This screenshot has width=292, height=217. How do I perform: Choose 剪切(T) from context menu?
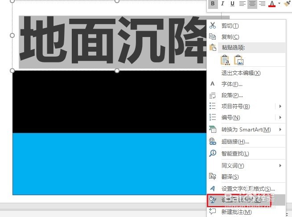(230, 26)
